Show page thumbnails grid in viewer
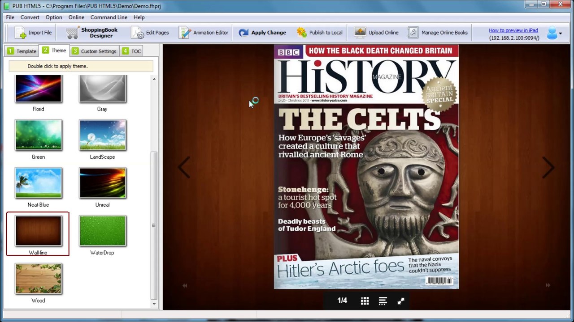 coord(365,301)
